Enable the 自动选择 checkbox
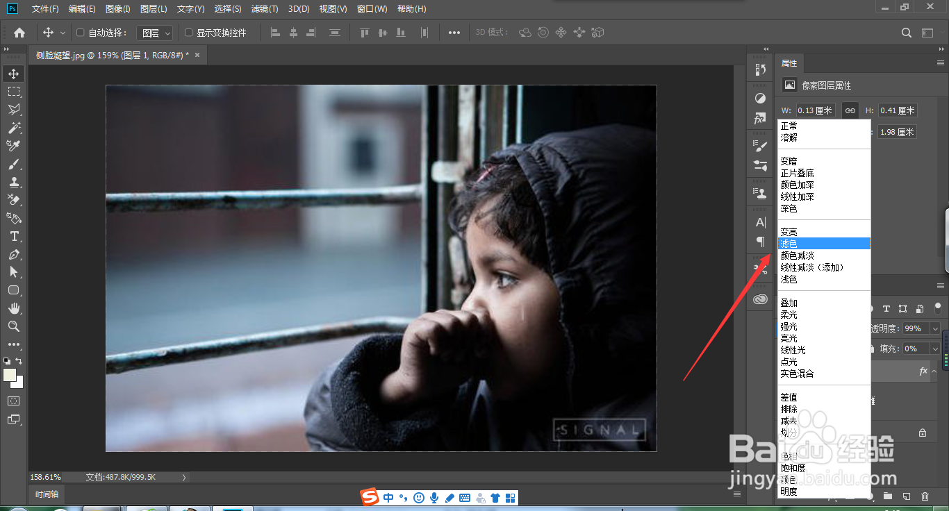 tap(80, 33)
